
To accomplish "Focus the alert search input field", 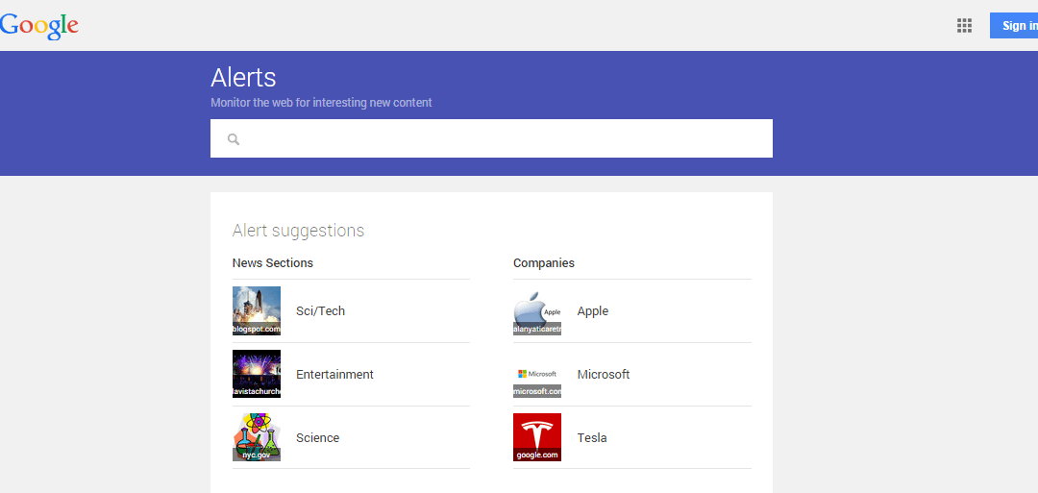I will pos(491,138).
